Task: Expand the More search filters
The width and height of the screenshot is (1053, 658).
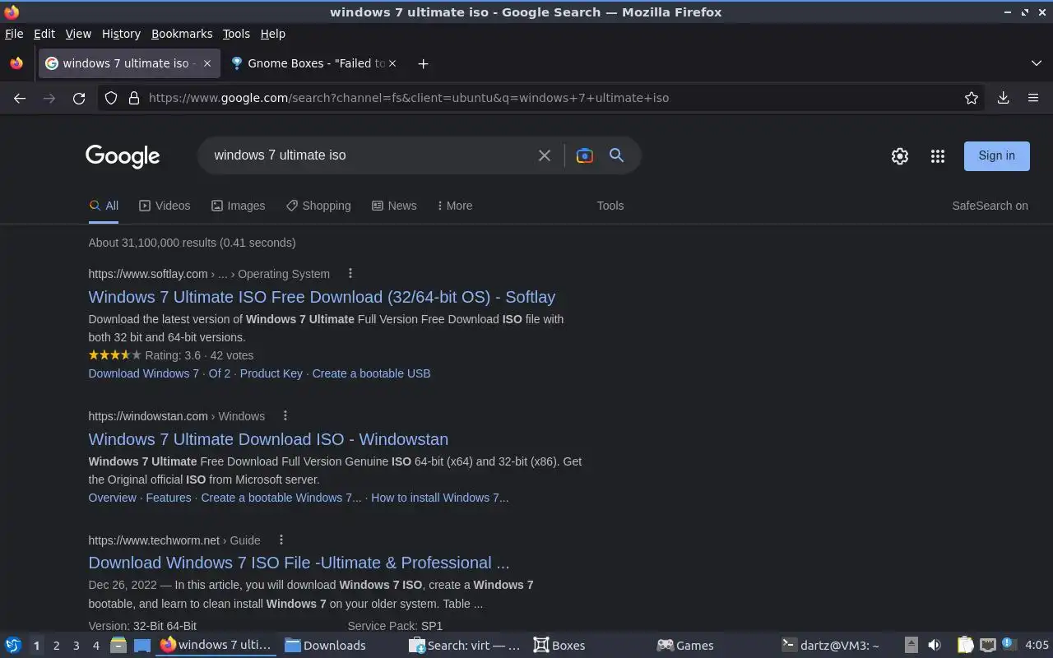Action: [454, 206]
